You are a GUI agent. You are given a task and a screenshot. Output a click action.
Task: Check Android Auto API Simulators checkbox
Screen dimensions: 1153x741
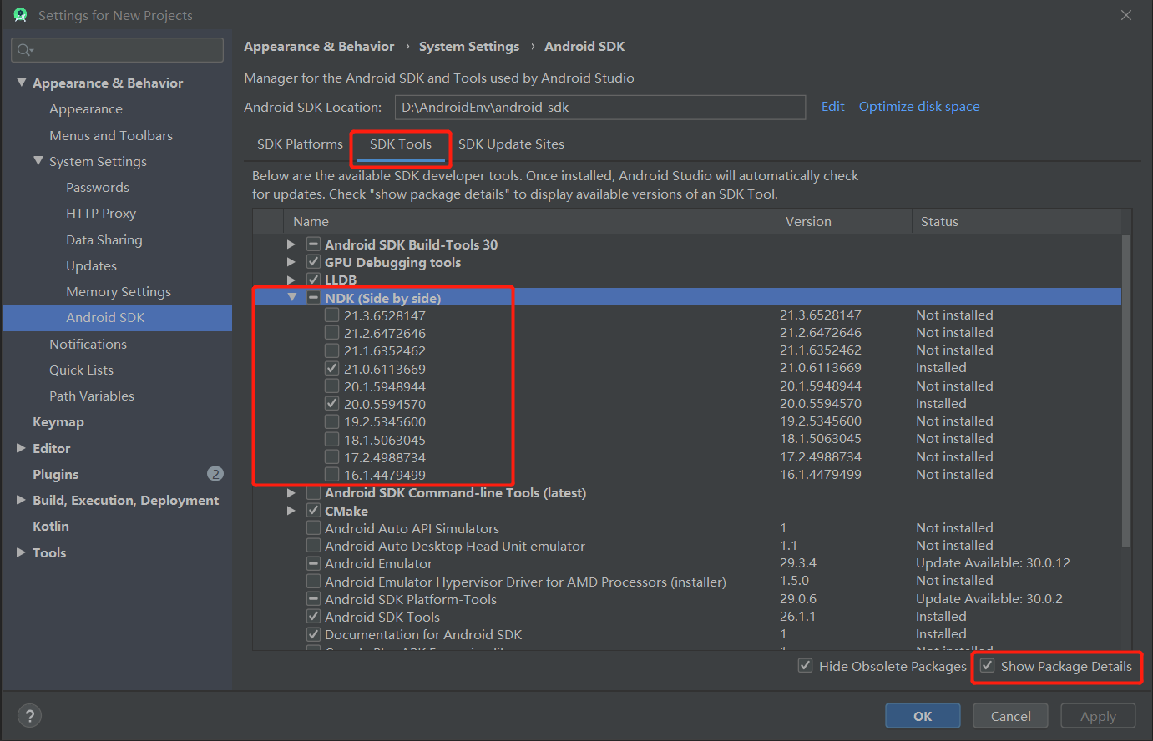tap(313, 528)
